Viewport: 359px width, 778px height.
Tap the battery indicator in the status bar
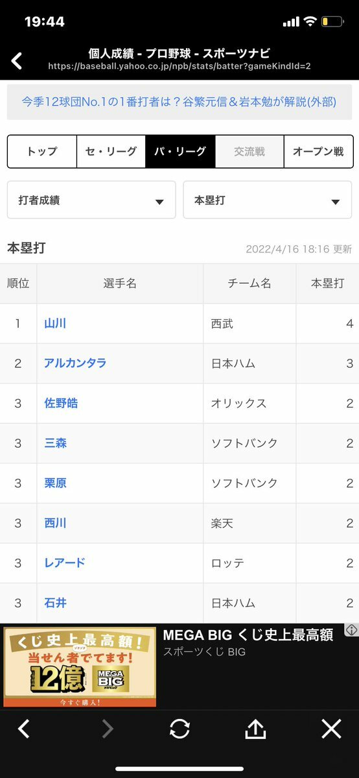pyautogui.click(x=332, y=22)
